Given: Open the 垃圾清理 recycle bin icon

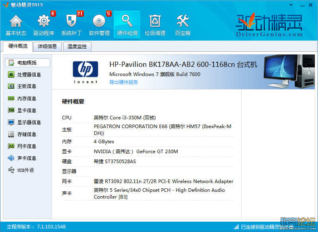Looking at the screenshot, I should [x=155, y=21].
